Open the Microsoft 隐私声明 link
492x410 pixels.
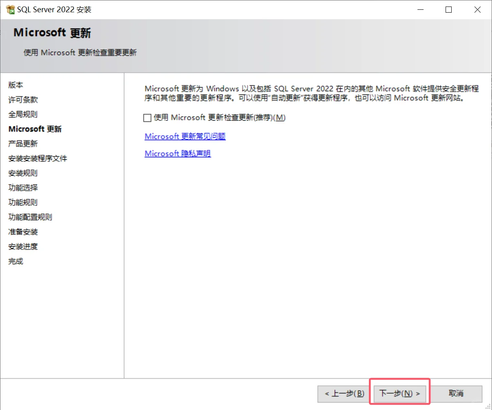178,154
